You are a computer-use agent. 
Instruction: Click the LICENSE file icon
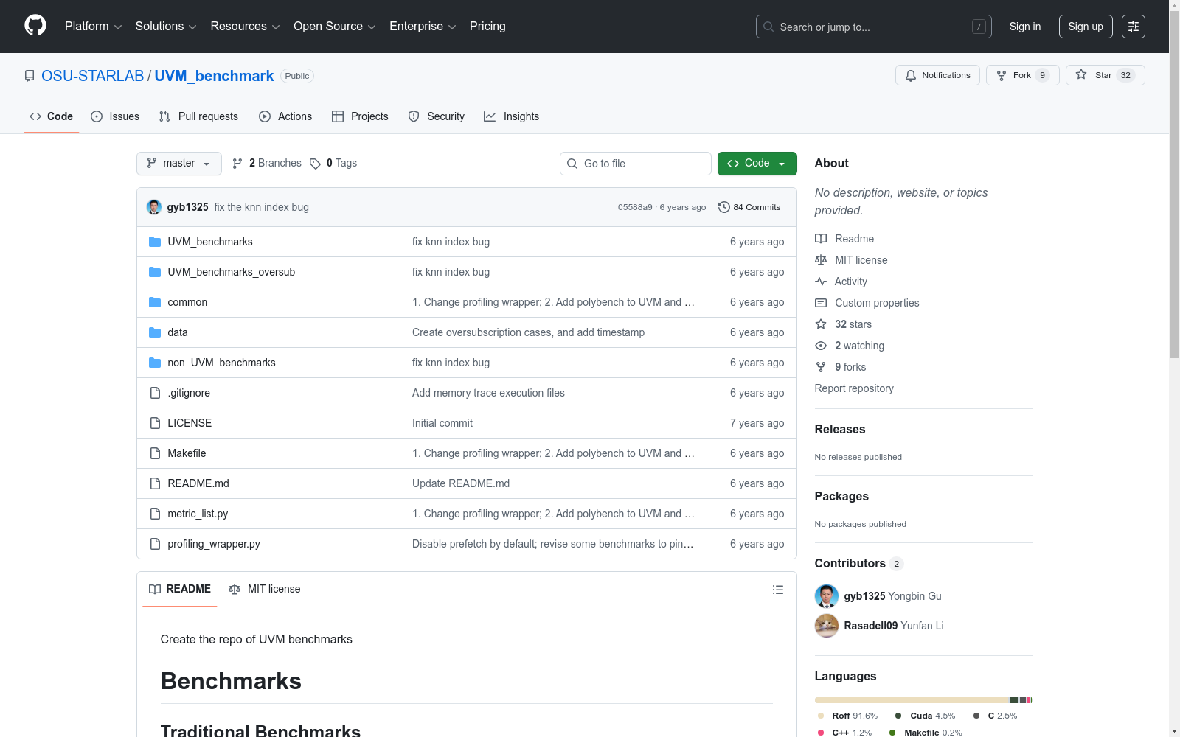155,423
